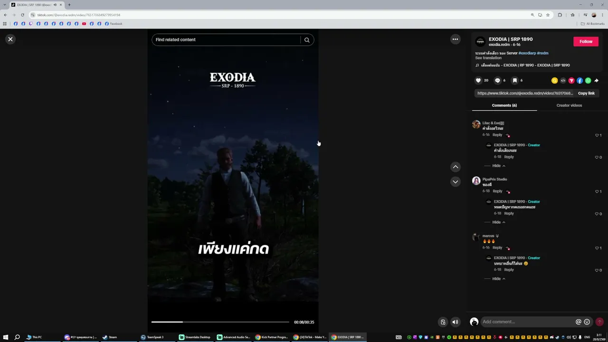The width and height of the screenshot is (608, 342).
Task: Open Lilac & Eve's profile name
Action: pos(493,123)
